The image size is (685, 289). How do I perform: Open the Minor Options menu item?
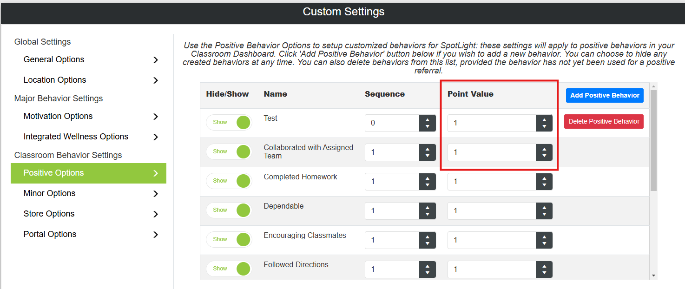click(x=88, y=193)
